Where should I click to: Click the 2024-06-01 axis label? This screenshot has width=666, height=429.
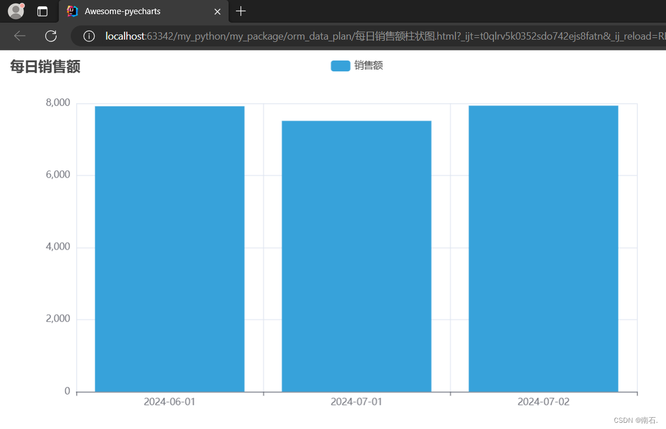(x=170, y=402)
